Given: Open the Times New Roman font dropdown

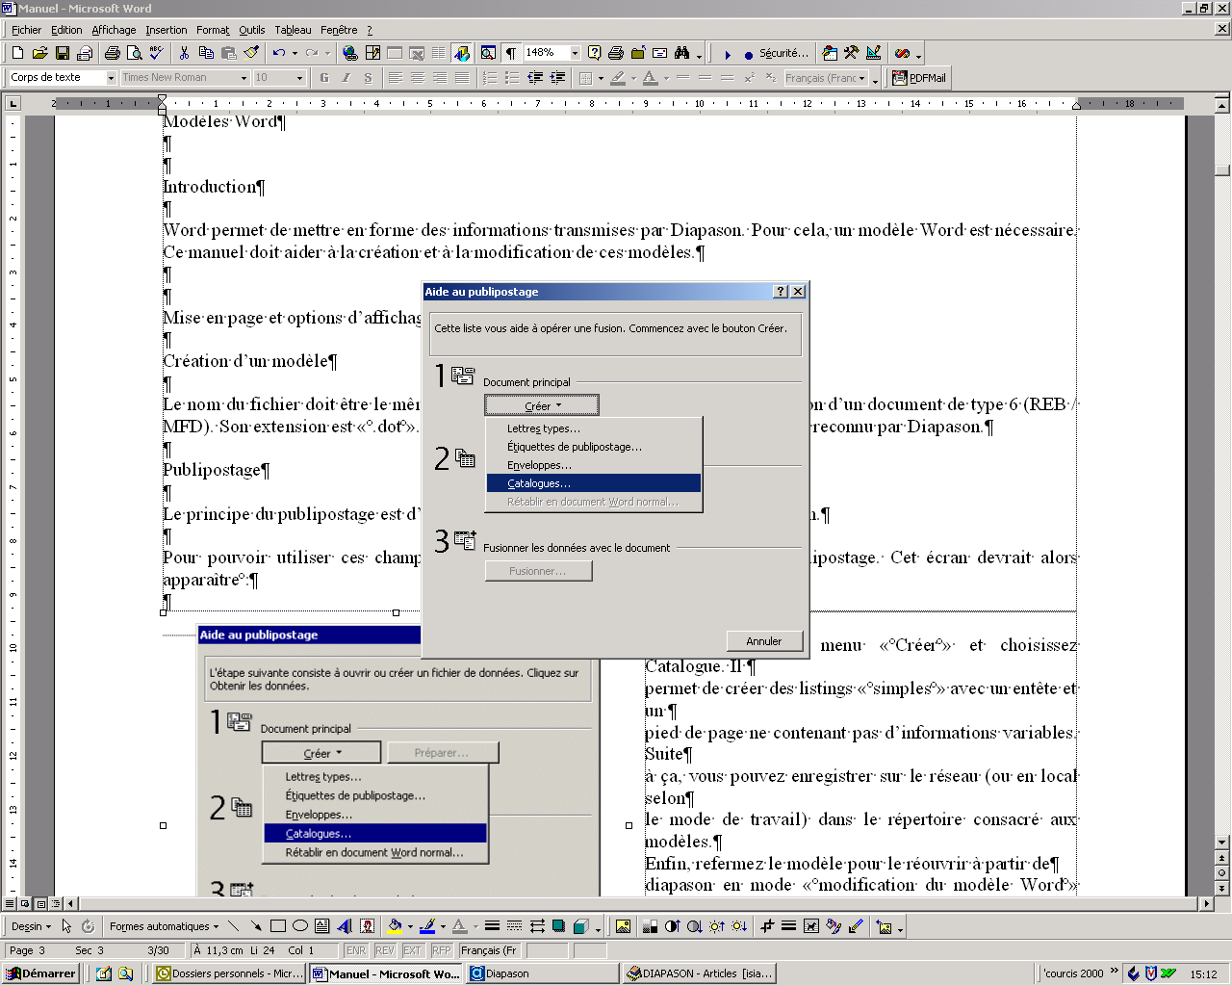Looking at the screenshot, I should click(x=244, y=78).
